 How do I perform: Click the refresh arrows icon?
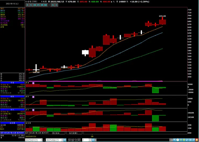(x=187, y=140)
